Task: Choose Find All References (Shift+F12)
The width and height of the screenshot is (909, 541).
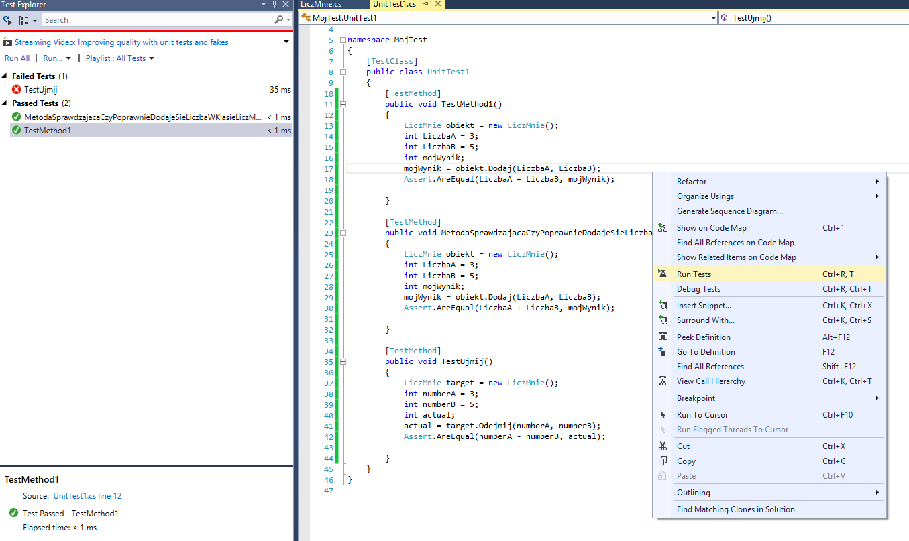Action: coord(769,367)
